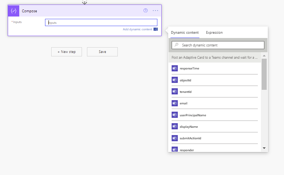Insert the objectId dynamic value
This screenshot has height=175, width=284.
(215, 80)
